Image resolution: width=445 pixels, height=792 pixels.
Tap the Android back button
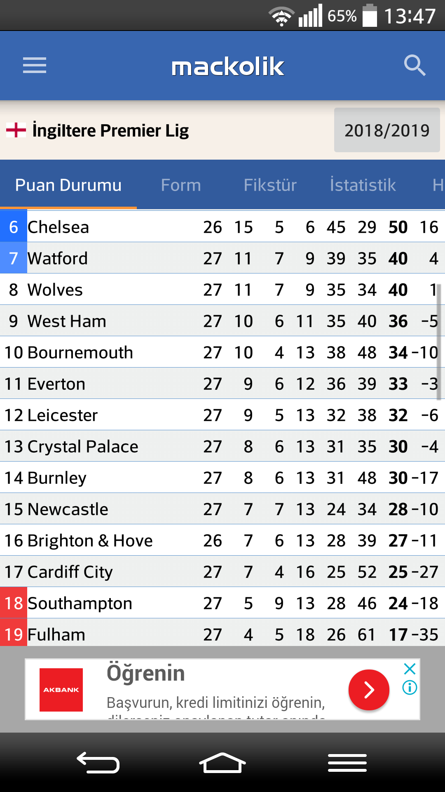[x=98, y=763]
